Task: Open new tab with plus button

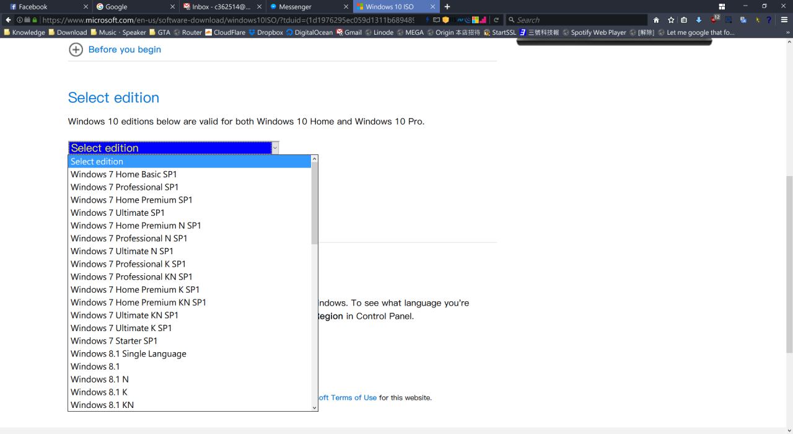Action: point(447,7)
